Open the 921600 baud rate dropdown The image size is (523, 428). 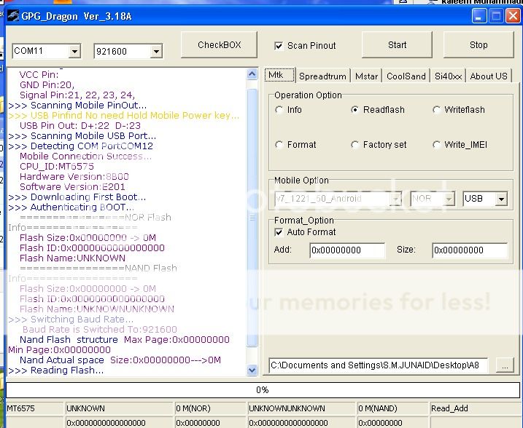click(x=156, y=52)
